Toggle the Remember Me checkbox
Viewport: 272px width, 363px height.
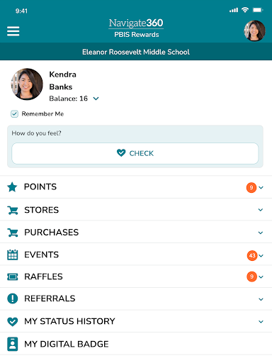tap(14, 114)
